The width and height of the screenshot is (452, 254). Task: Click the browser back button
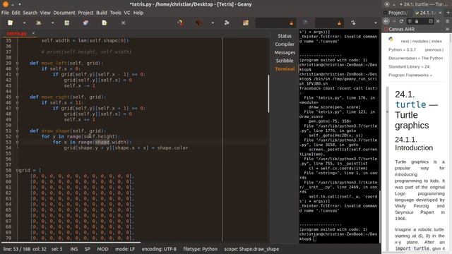coord(386,21)
